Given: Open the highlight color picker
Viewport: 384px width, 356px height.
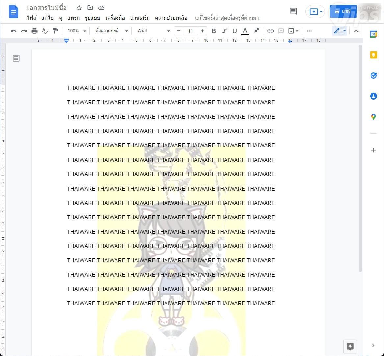Looking at the screenshot, I should click(x=256, y=31).
